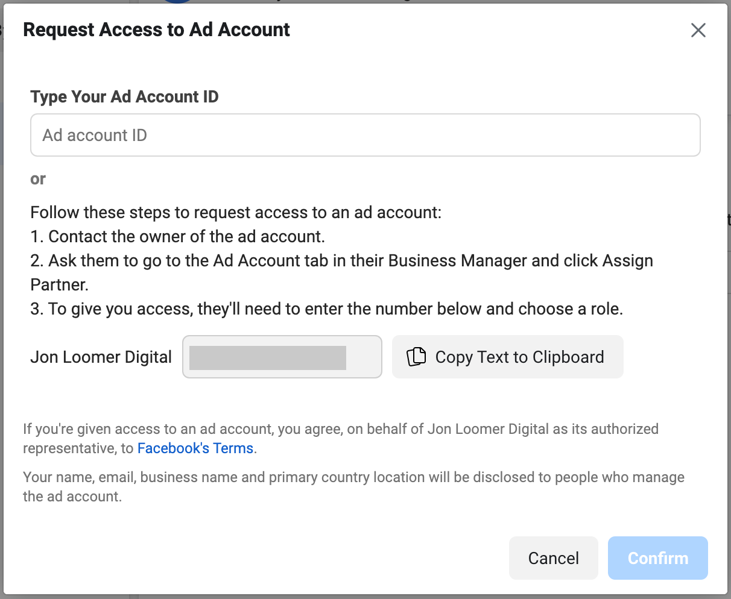Click the copy icon beside Copy Text
This screenshot has height=599, width=731.
[x=416, y=357]
